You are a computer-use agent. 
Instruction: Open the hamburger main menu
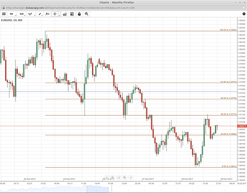click(x=4, y=14)
